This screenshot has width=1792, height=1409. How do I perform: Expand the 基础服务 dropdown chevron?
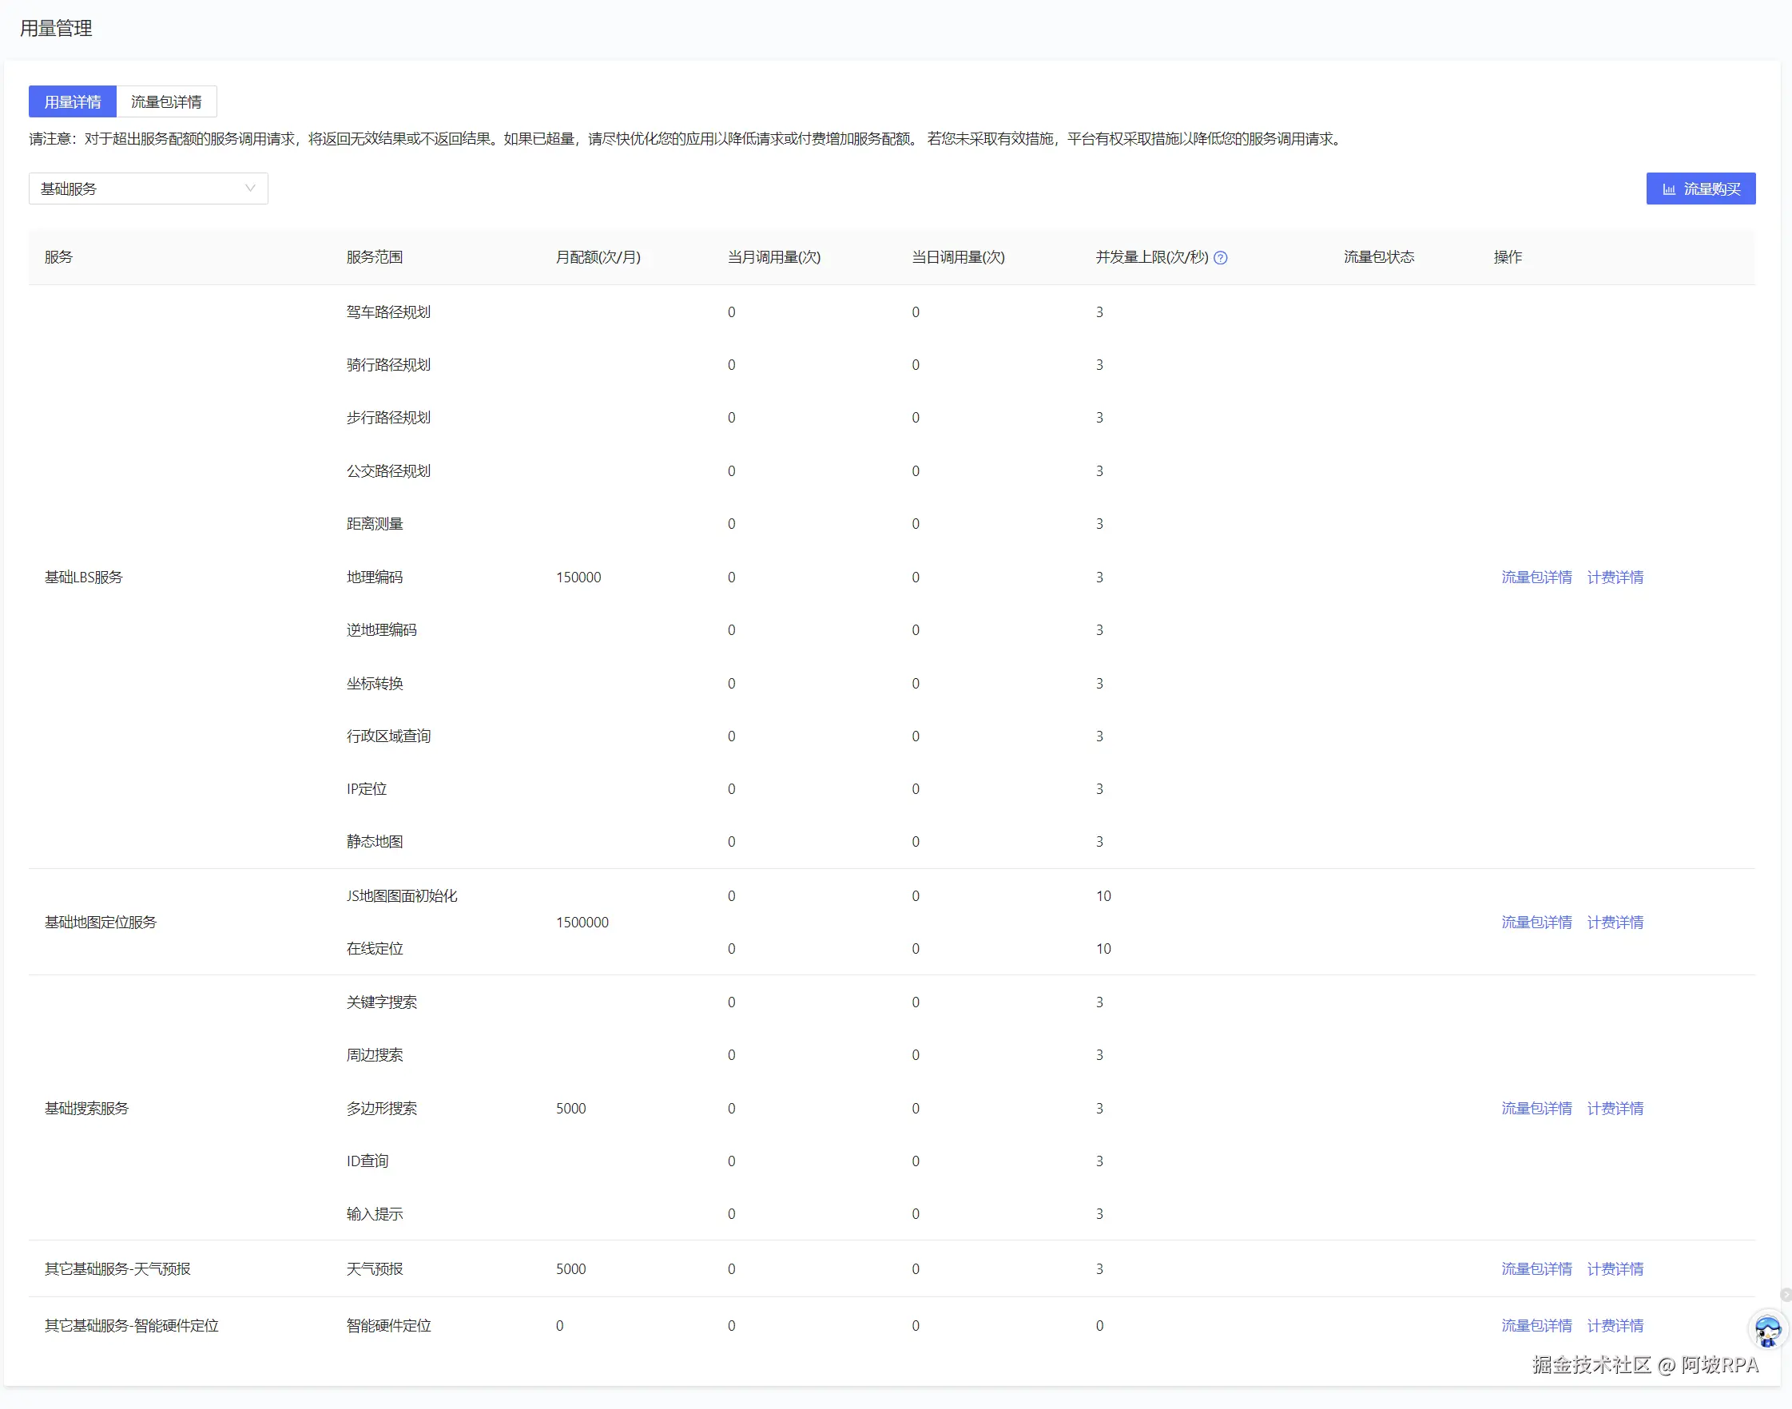coord(250,188)
